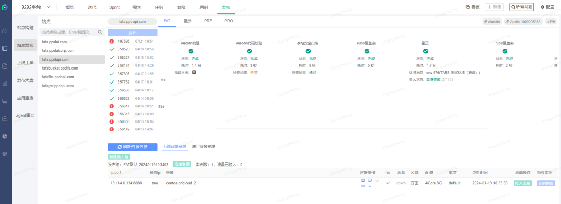561x204 pixels.
Task: Select the layout panel sidebar icon
Action: (x=5, y=48)
